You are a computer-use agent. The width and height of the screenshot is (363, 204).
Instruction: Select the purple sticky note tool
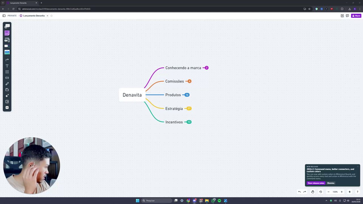[x=7, y=33]
